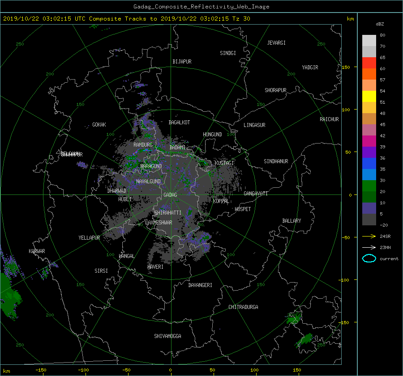This screenshot has height=376, width=403.
Task: Click the UTC Composite Tracks timestamp line
Action: pyautogui.click(x=126, y=19)
